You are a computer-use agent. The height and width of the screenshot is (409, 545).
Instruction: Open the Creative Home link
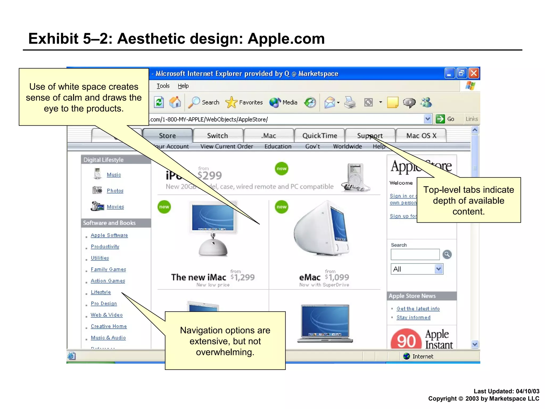pyautogui.click(x=109, y=326)
